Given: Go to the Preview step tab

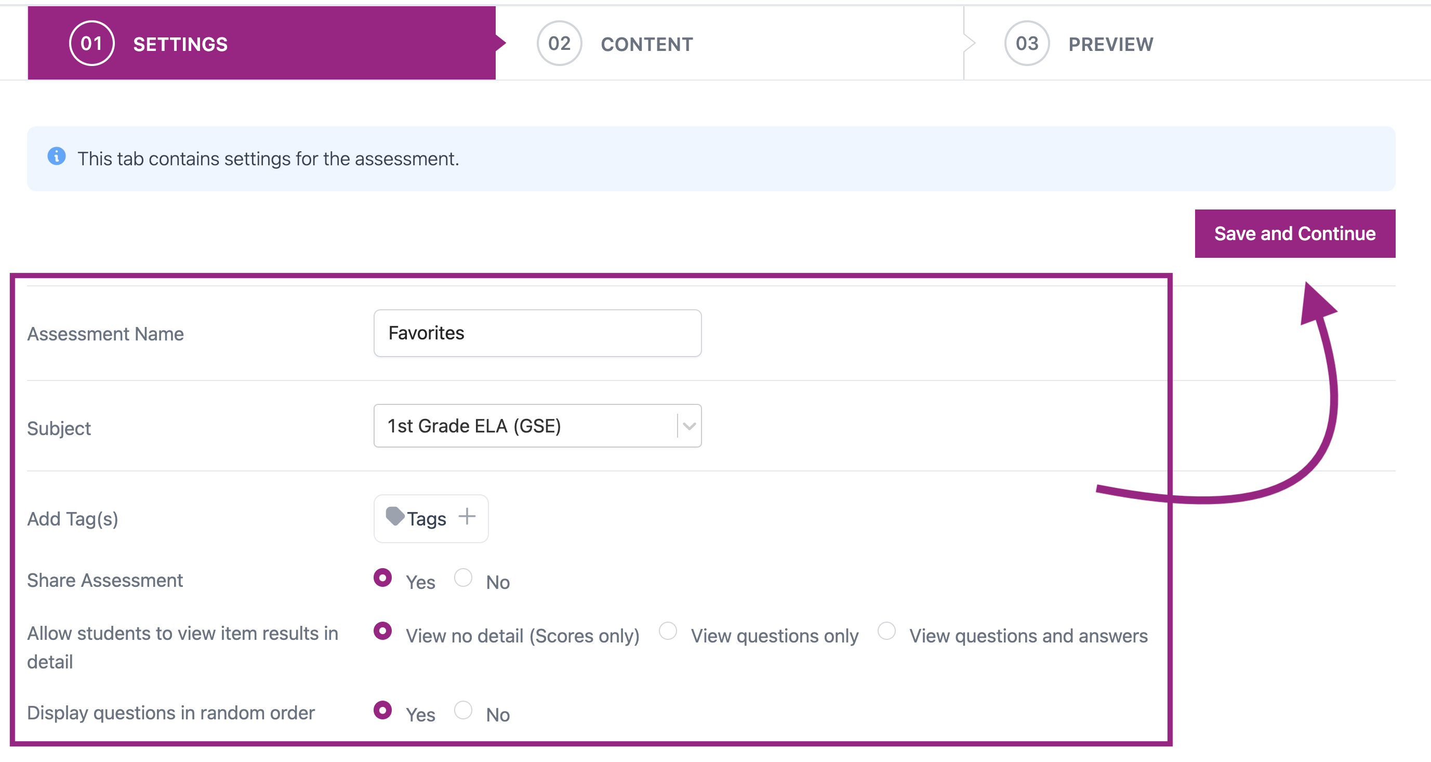Looking at the screenshot, I should pos(1197,43).
